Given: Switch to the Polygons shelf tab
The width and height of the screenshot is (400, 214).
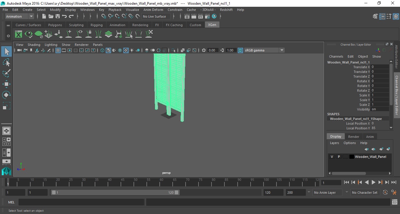Looking at the screenshot, I should tap(55, 25).
